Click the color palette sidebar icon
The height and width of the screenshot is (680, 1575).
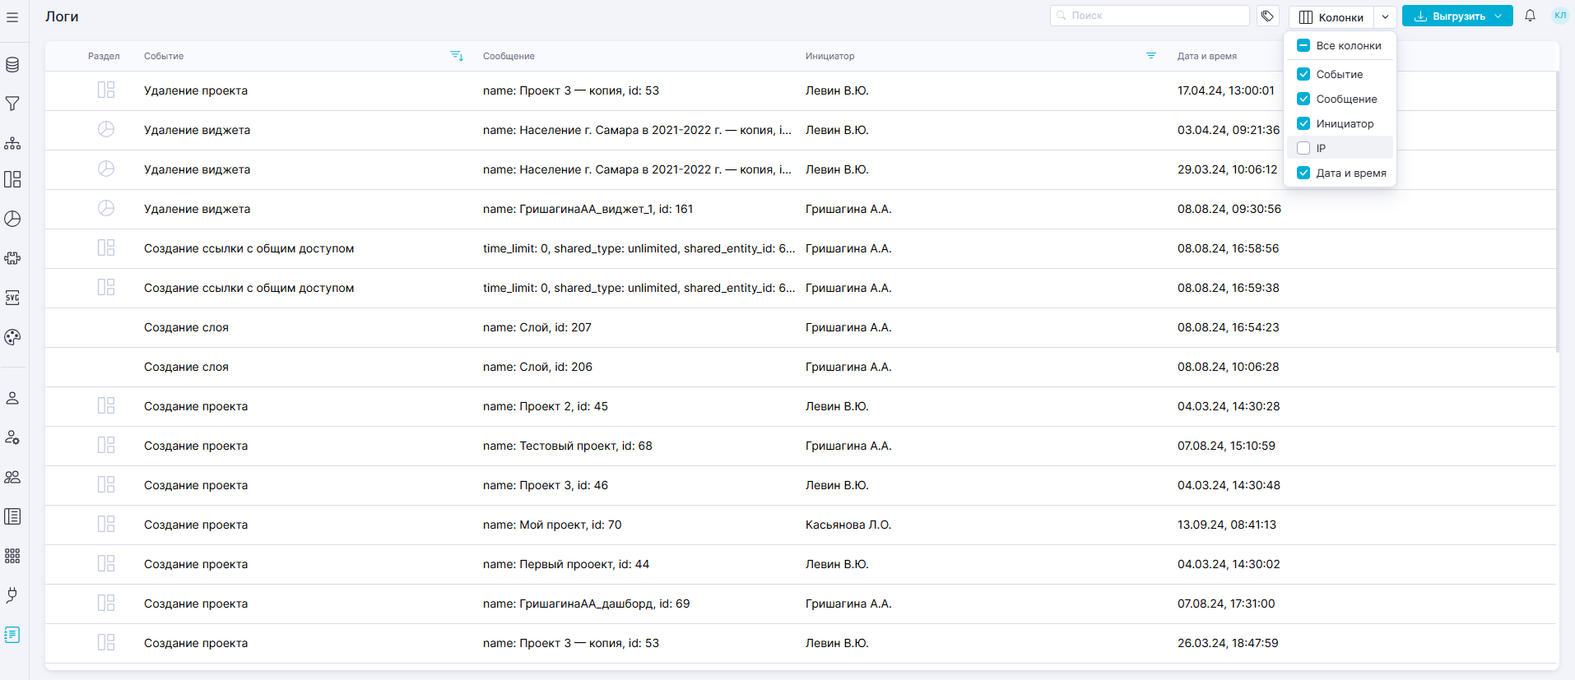point(12,337)
